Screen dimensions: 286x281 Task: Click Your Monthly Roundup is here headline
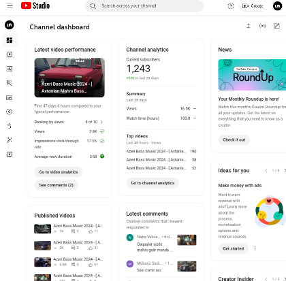coord(249,99)
